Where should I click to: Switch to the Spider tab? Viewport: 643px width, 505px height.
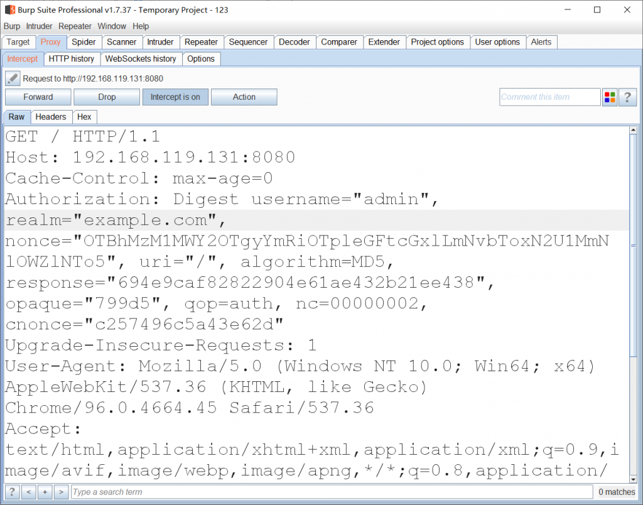tap(84, 42)
